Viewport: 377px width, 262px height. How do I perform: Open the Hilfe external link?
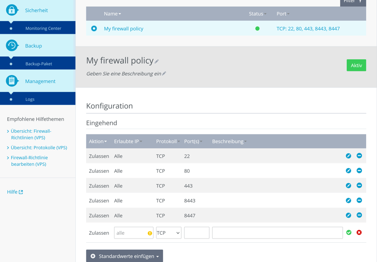coord(15,192)
